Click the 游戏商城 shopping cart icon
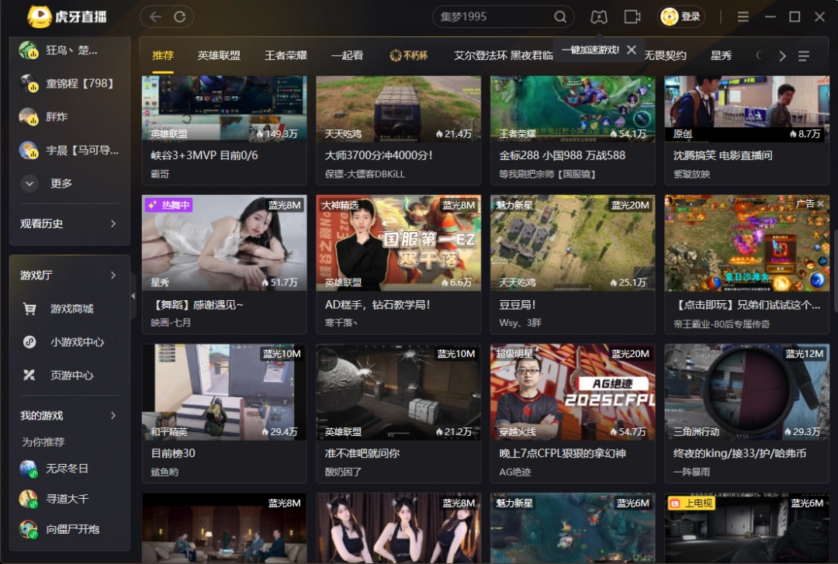 [x=29, y=309]
